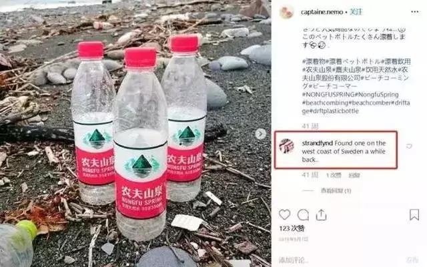Open the post date timestamp link

coord(294,239)
